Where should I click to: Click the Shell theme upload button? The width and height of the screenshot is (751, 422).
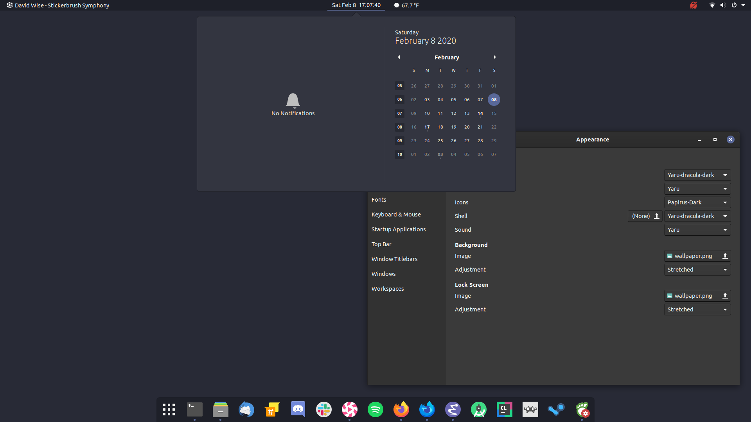(656, 216)
